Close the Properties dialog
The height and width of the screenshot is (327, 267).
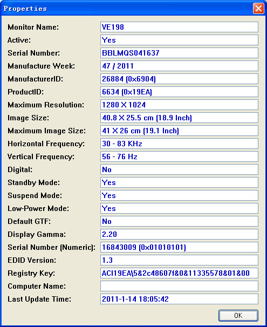(x=259, y=9)
